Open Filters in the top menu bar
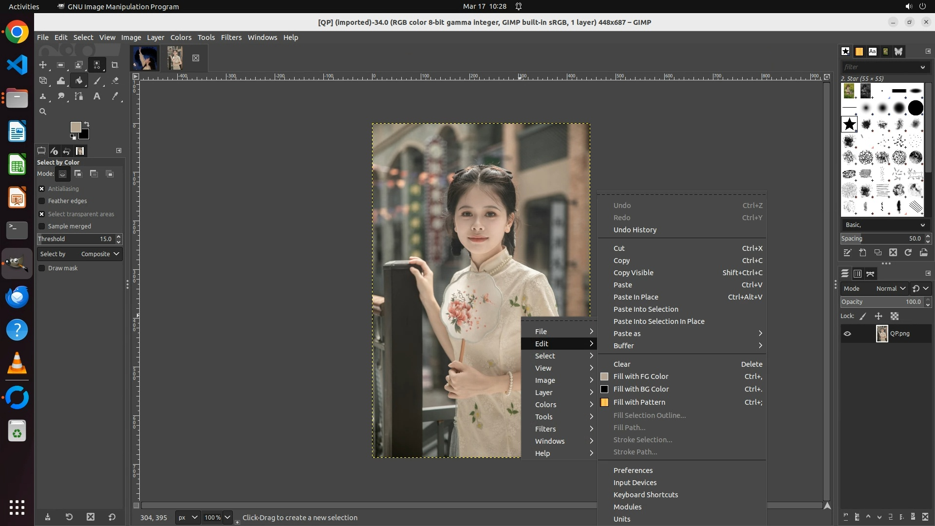The height and width of the screenshot is (526, 935). 231,38
